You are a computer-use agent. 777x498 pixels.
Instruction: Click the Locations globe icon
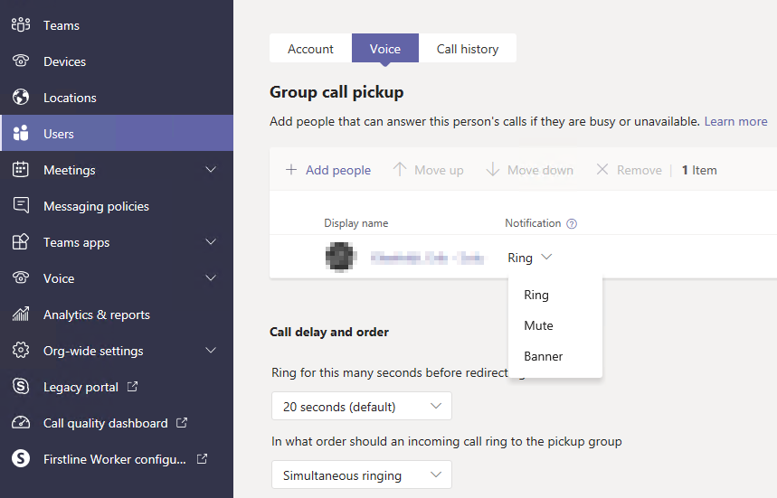[x=21, y=98]
